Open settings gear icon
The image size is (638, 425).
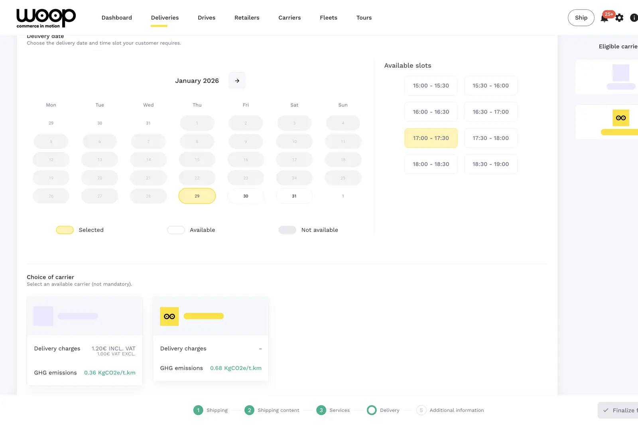coord(619,18)
